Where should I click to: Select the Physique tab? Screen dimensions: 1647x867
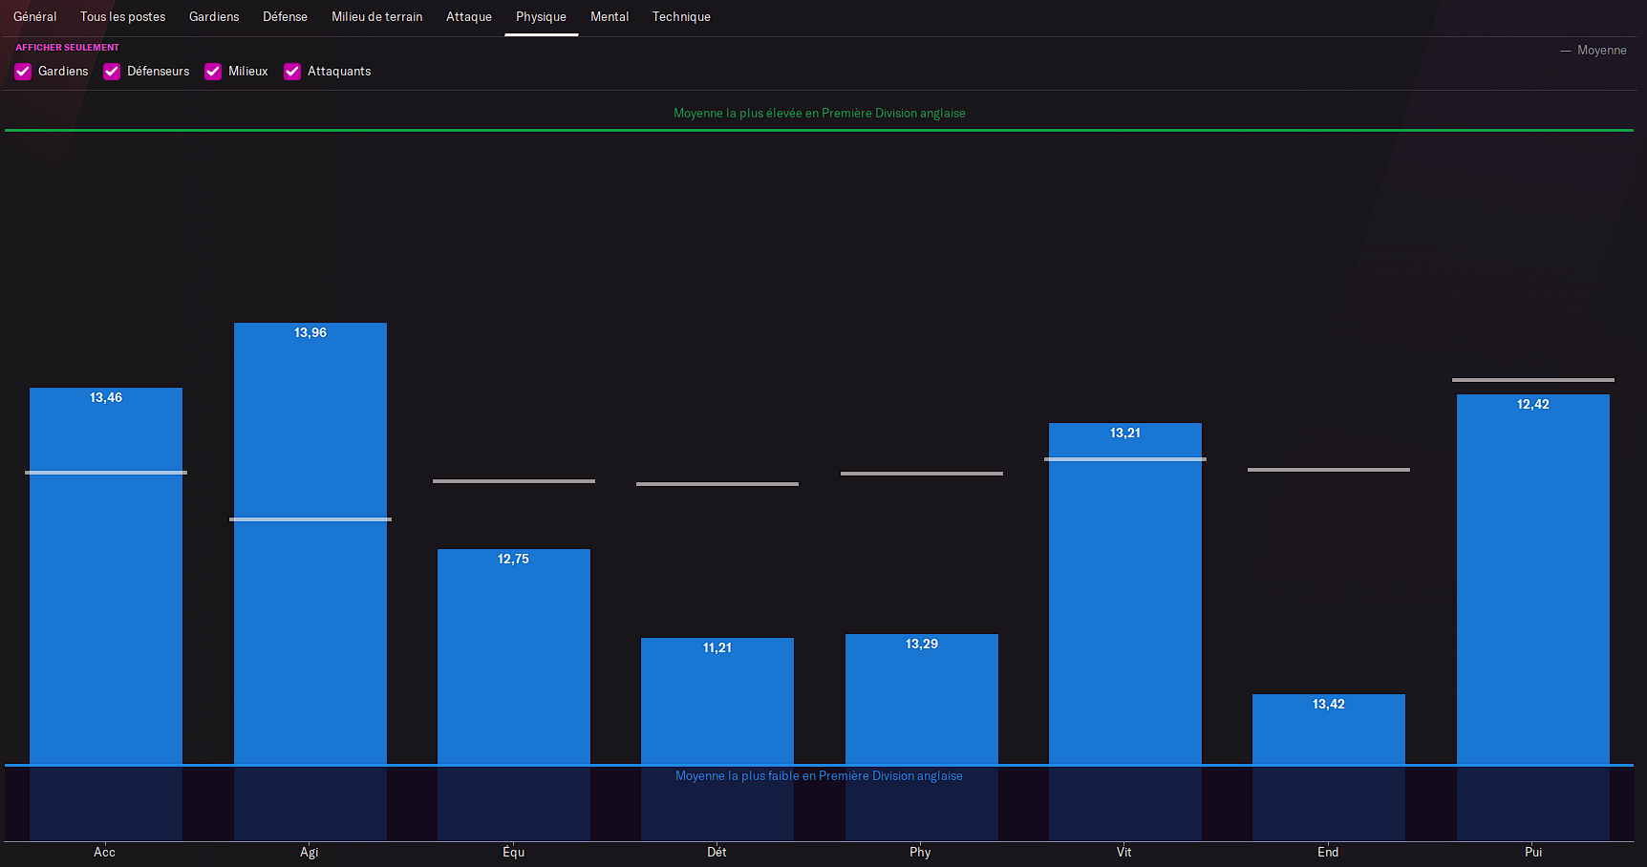542,17
